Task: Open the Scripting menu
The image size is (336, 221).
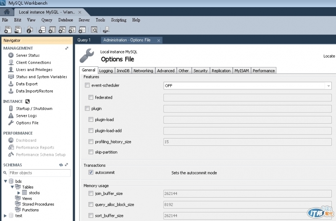Action: pyautogui.click(x=118, y=20)
